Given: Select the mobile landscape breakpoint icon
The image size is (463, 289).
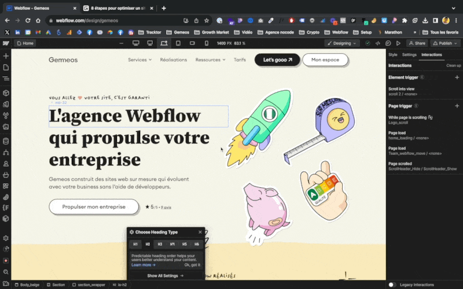Looking at the screenshot, I should (192, 43).
